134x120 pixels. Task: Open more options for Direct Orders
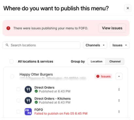pos(119,89)
